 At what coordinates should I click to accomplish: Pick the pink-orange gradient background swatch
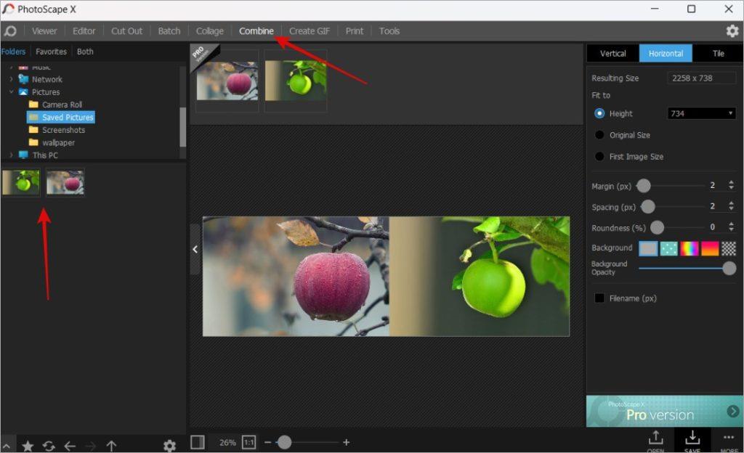click(x=710, y=248)
